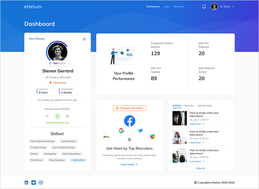Open the Rewards nav item
259x189 pixels.
point(178,6)
